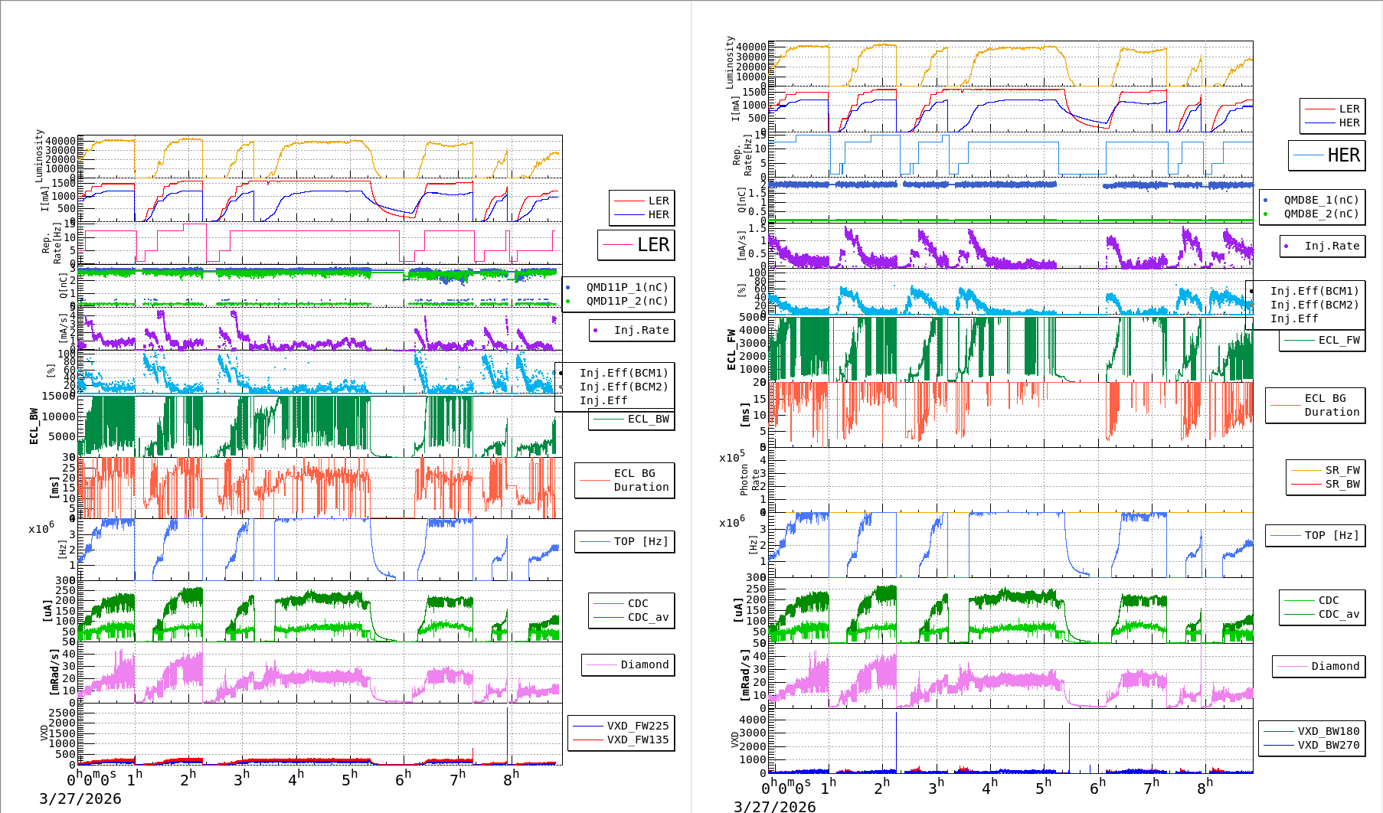This screenshot has width=1383, height=813.
Task: Click the VXD_BW270 legend entry
Action: click(1328, 745)
